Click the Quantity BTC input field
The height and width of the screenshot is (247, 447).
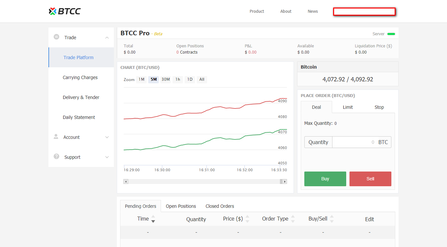(362, 142)
